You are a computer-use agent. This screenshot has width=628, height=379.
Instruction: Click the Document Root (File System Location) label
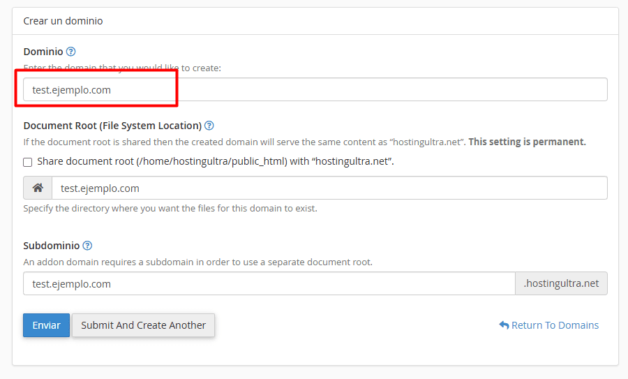click(112, 126)
